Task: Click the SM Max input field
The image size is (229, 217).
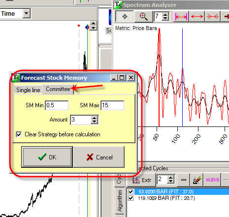Action: point(112,105)
